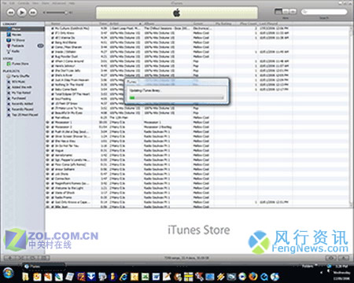The image size is (354, 283).
Task: Launch Word from the taskbar
Action: 156,277
